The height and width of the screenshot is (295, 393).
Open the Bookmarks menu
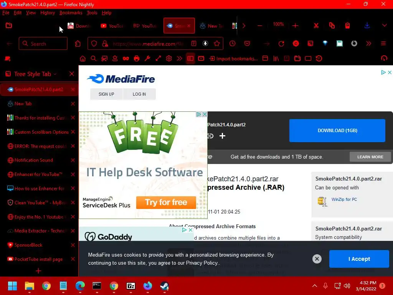(71, 13)
